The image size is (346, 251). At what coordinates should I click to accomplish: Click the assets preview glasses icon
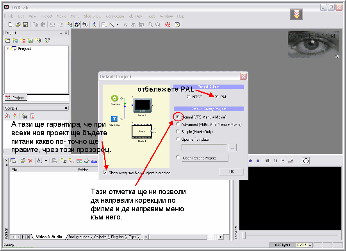tap(87, 161)
